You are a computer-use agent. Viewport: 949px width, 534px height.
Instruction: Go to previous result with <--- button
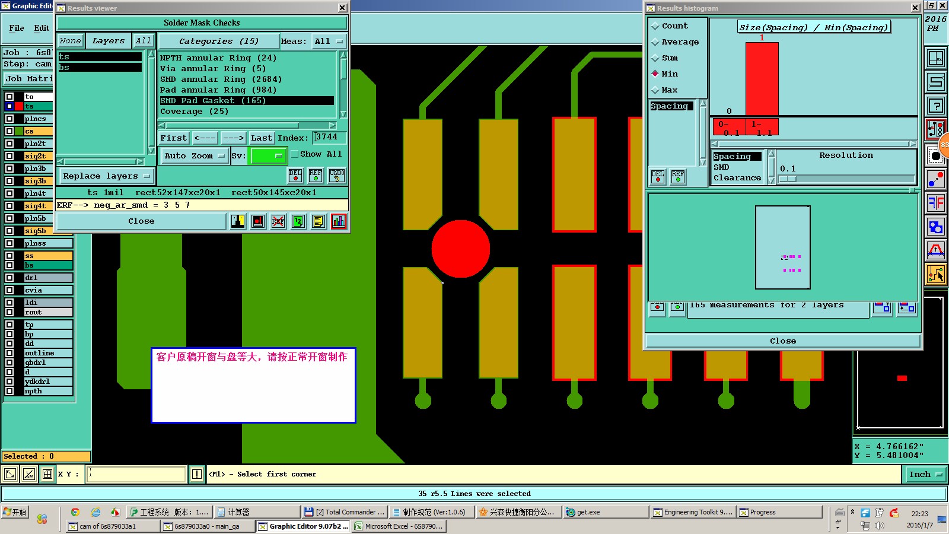click(205, 138)
